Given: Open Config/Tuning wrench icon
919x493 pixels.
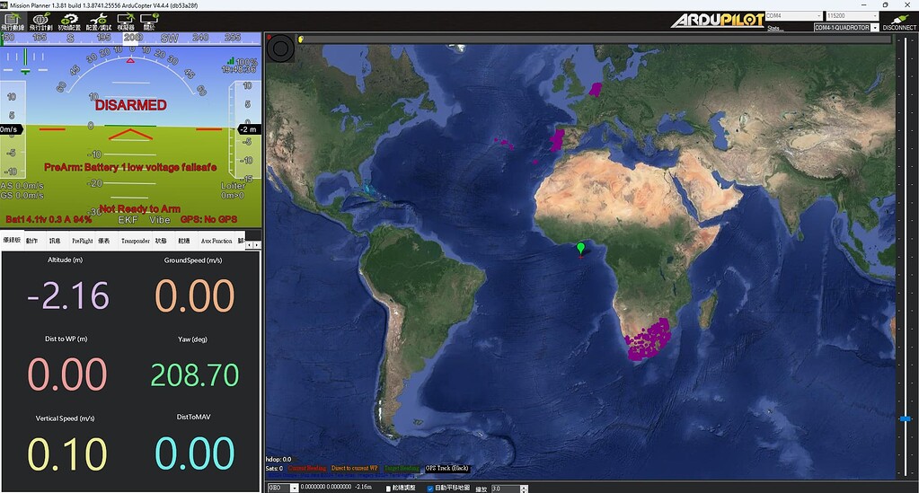Looking at the screenshot, I should (97, 21).
